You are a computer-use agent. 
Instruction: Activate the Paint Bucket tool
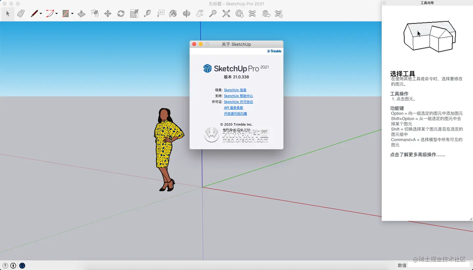(173, 13)
